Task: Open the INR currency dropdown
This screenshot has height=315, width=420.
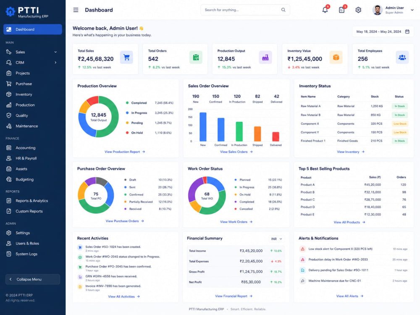Action: click(x=276, y=239)
